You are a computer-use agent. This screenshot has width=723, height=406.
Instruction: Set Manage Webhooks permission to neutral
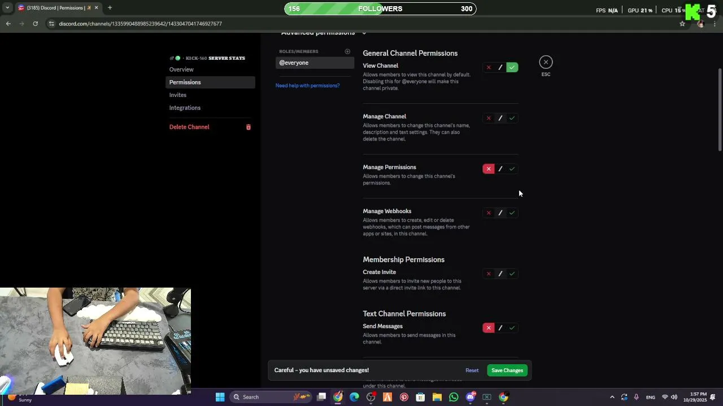[500, 213]
